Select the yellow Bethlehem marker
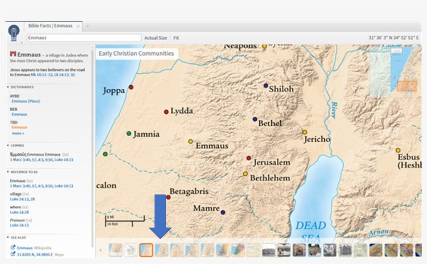The height and width of the screenshot is (264, 427). coord(245,174)
